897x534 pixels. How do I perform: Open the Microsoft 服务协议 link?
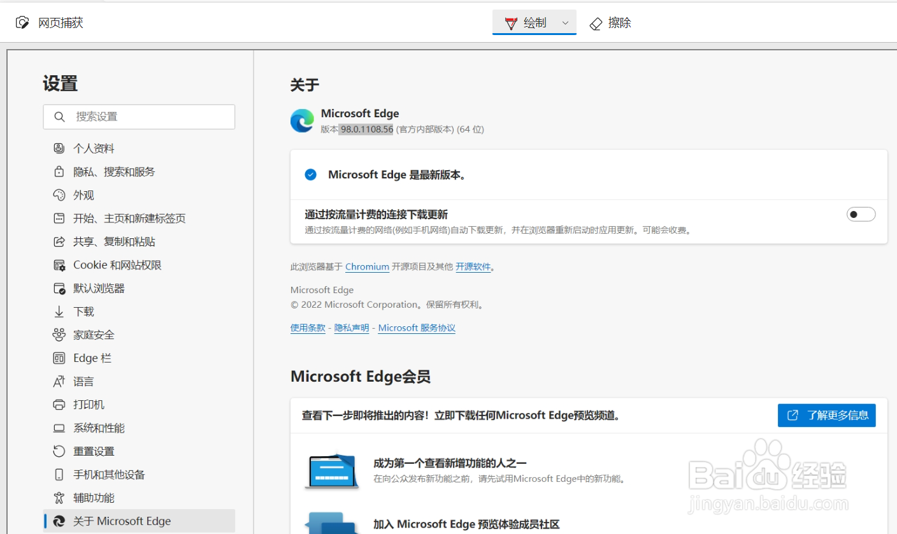click(x=417, y=328)
